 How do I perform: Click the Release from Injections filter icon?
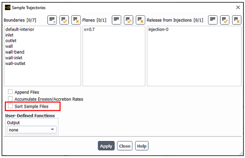click(x=212, y=20)
